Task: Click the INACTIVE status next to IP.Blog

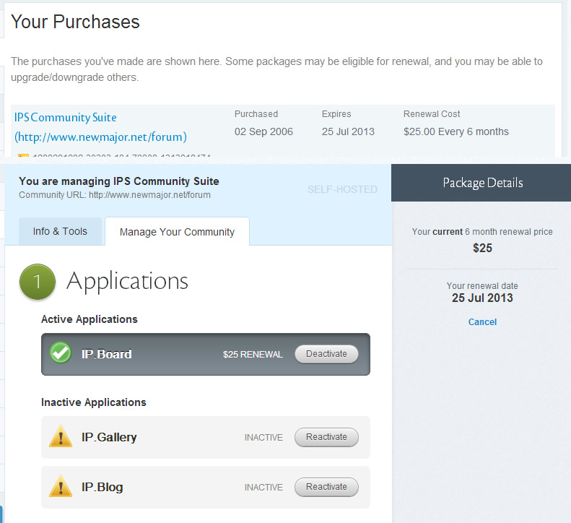Action: point(263,488)
